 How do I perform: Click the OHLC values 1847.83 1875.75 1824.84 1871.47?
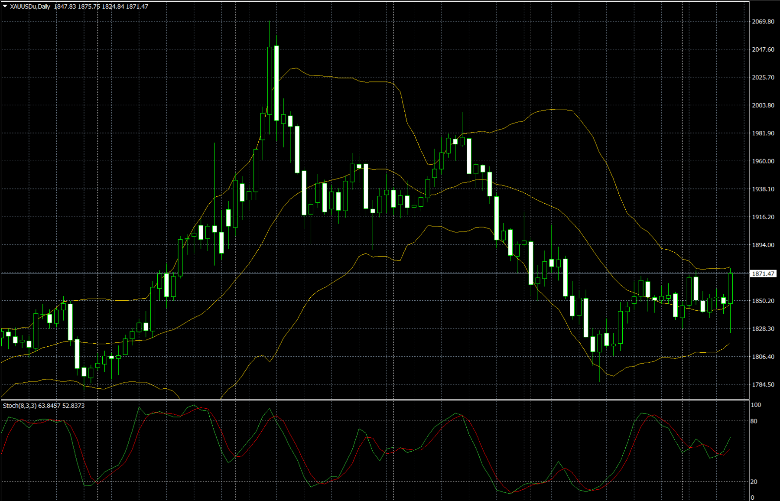pos(101,7)
